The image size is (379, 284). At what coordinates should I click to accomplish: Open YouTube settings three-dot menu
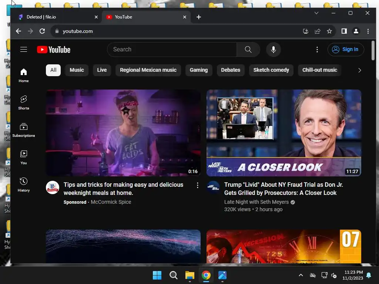[317, 50]
